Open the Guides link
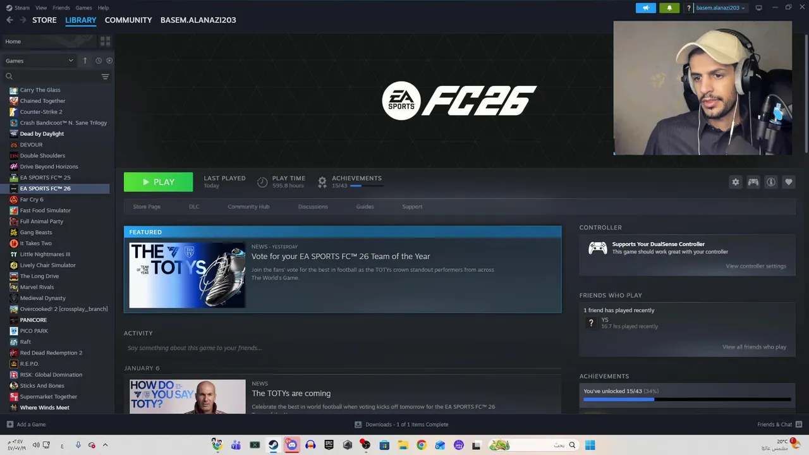This screenshot has height=455, width=809. pos(365,207)
